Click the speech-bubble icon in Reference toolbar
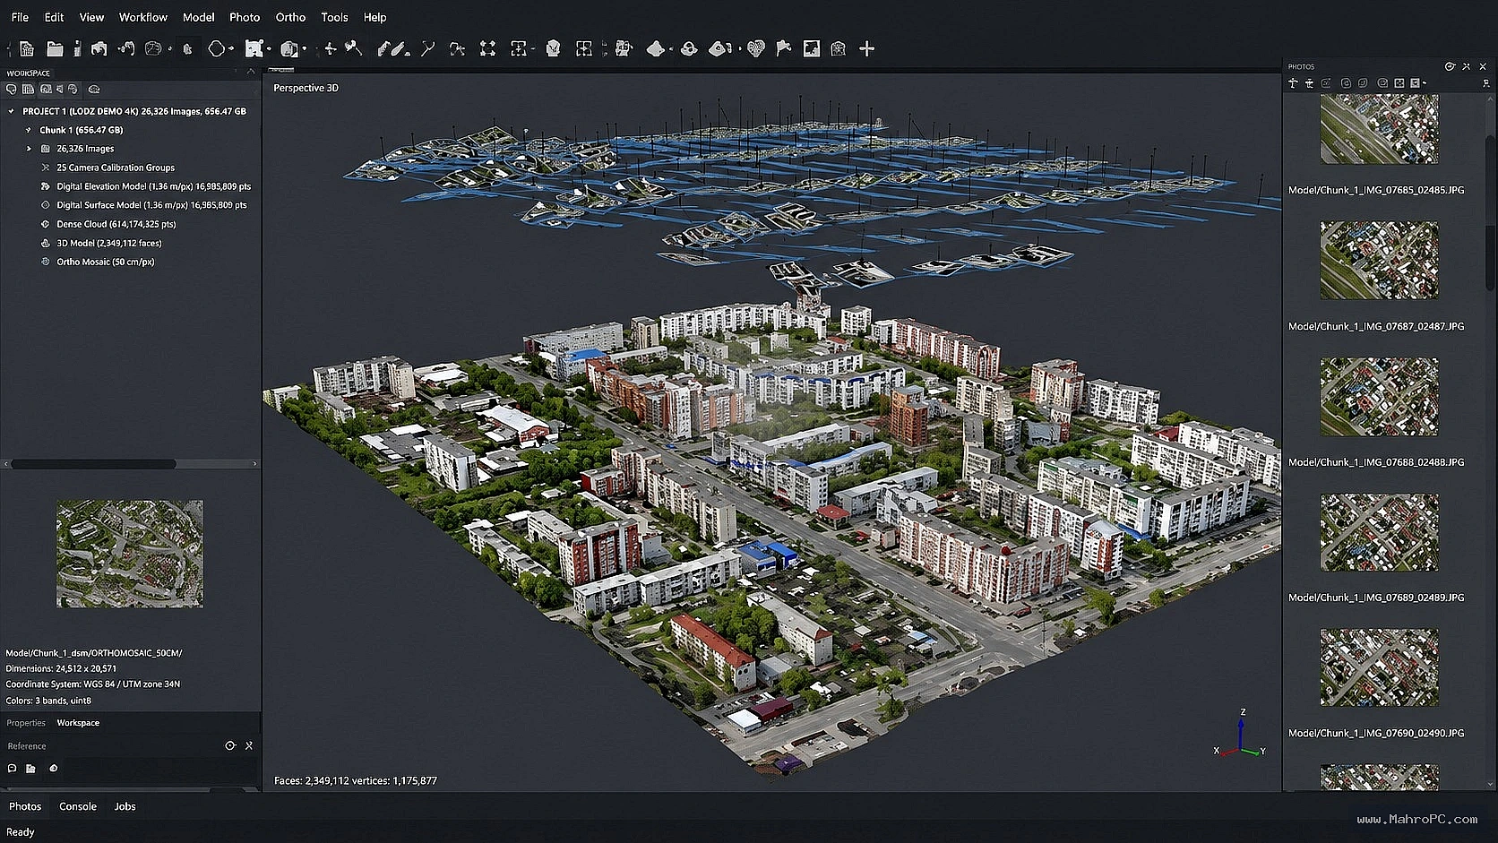This screenshot has width=1498, height=843. [12, 768]
